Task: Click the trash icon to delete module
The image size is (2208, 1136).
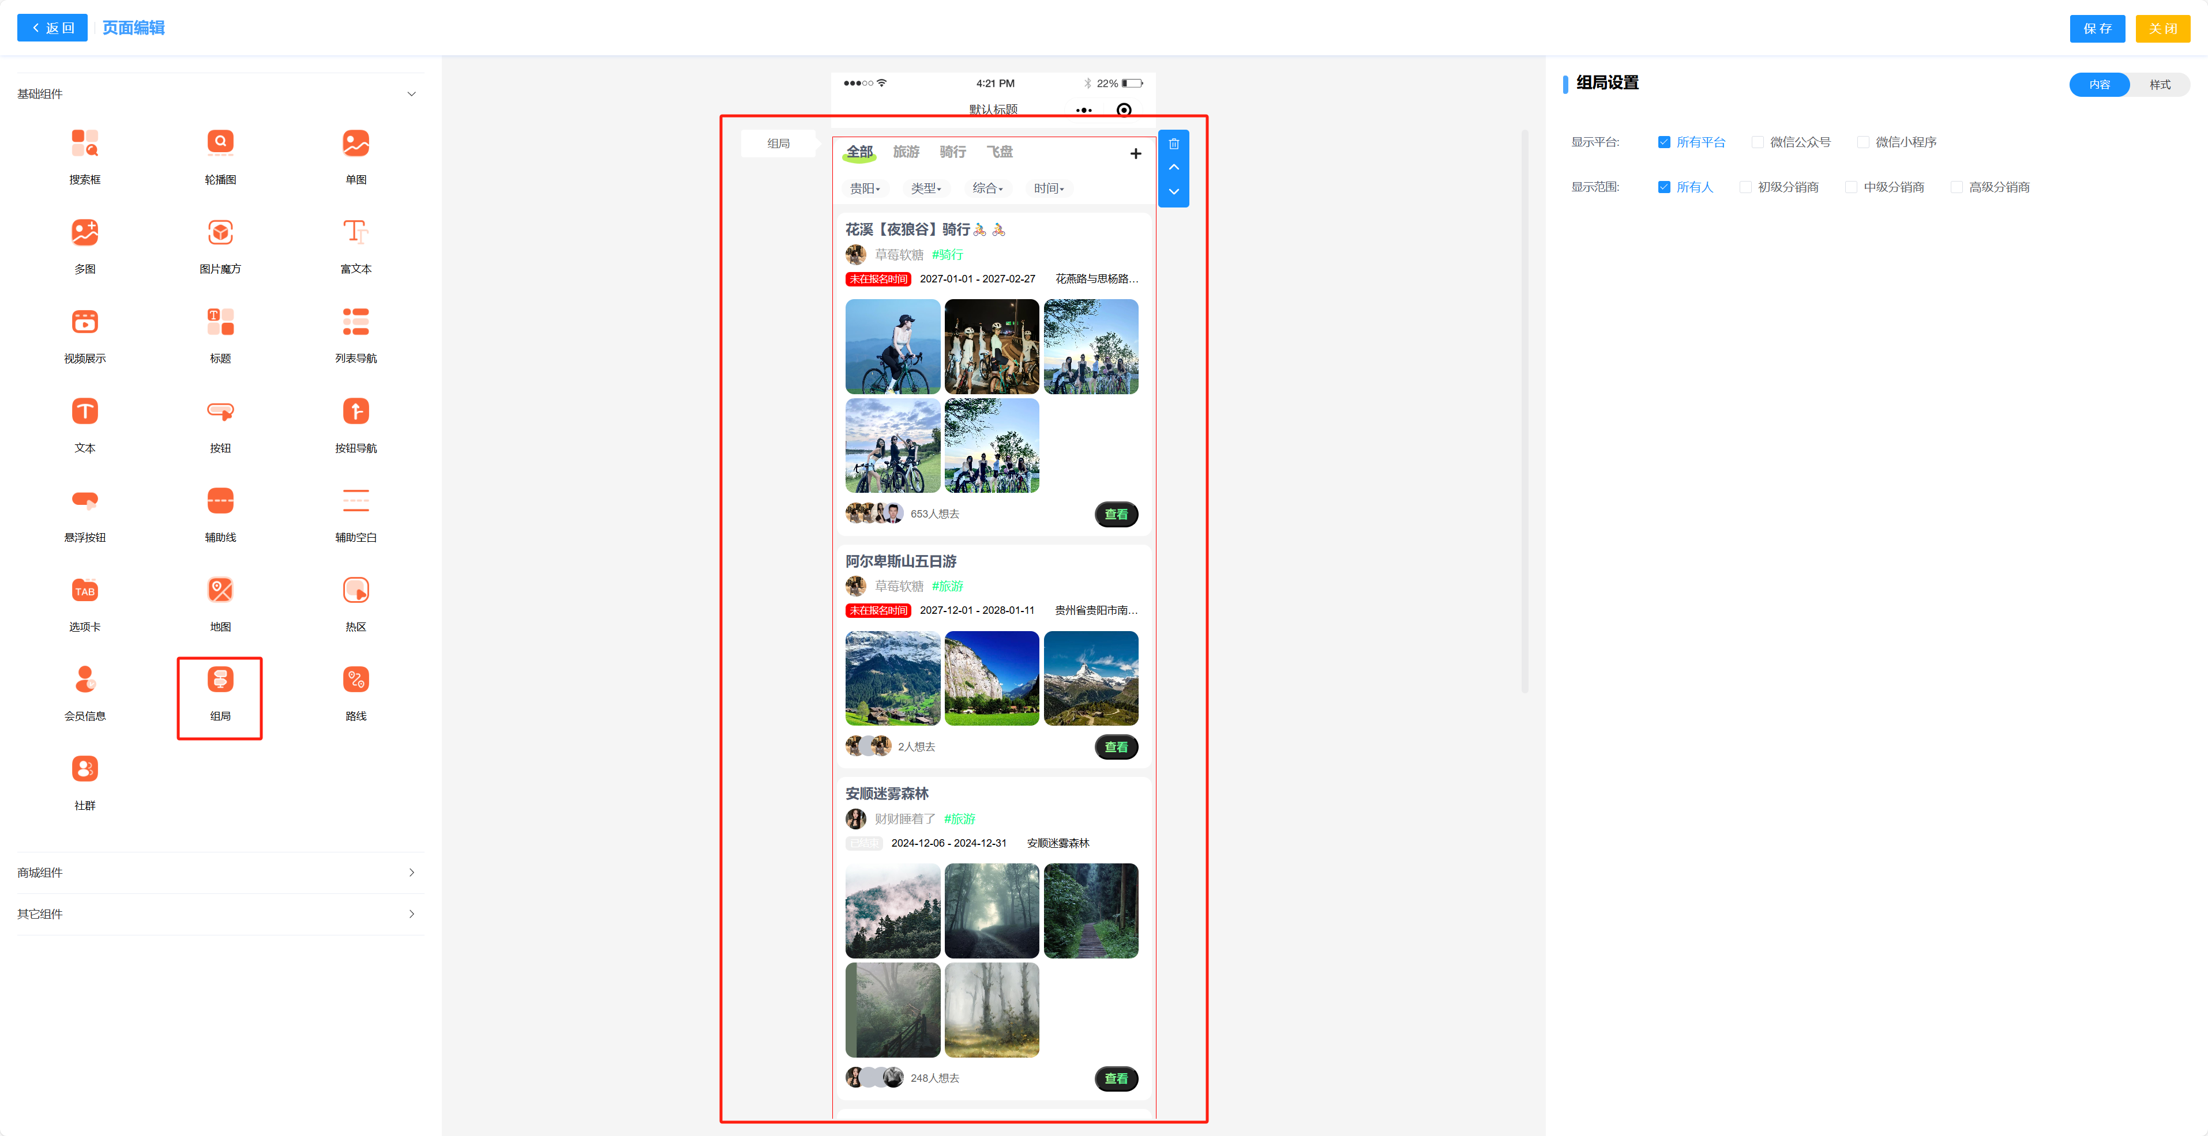Action: [x=1173, y=144]
